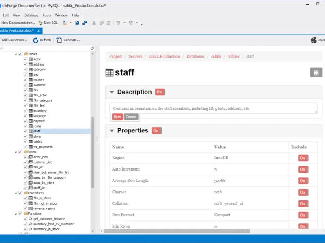Click the Generate documentation icon
This screenshot has height=243, width=325.
pyautogui.click(x=59, y=40)
